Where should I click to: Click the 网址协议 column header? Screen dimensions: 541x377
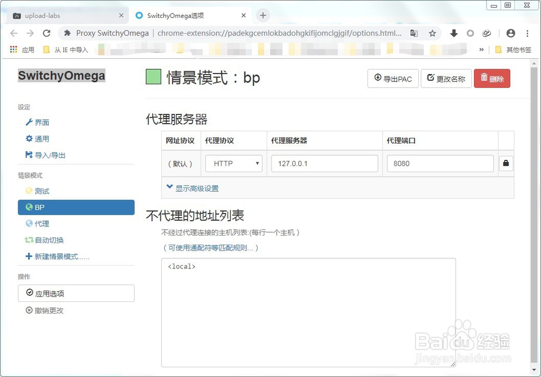[x=180, y=140]
